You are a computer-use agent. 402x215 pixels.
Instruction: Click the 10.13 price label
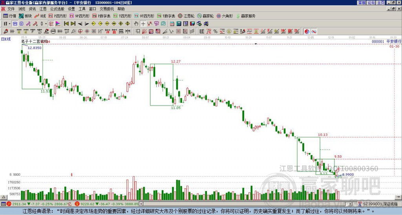[323, 135]
